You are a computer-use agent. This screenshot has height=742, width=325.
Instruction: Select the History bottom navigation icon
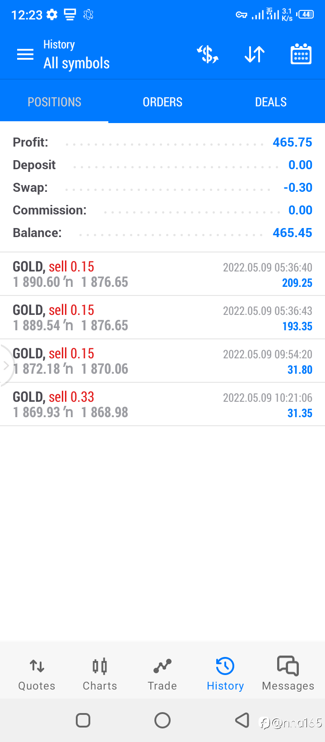225,666
